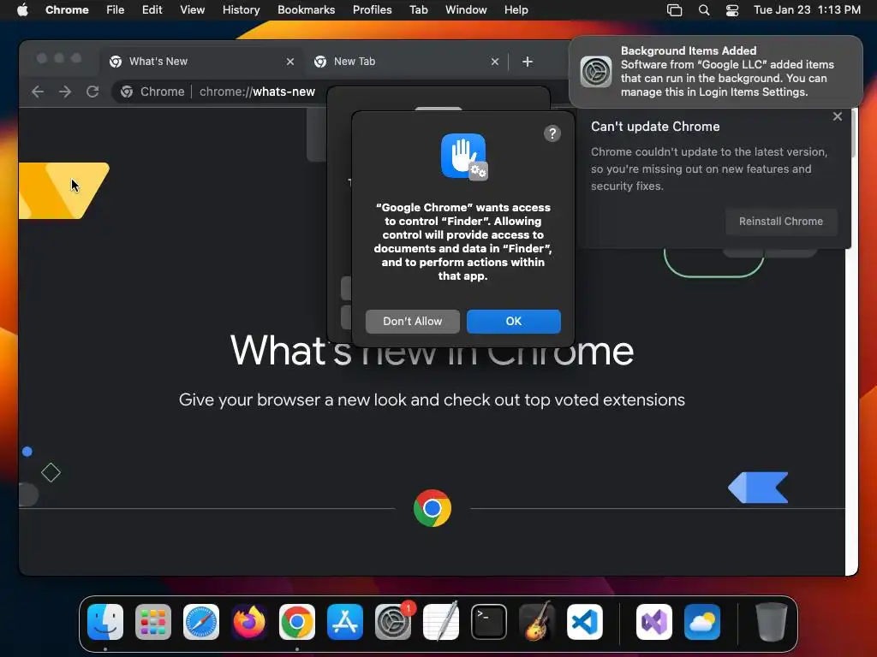Open the Window menu

pos(466,10)
